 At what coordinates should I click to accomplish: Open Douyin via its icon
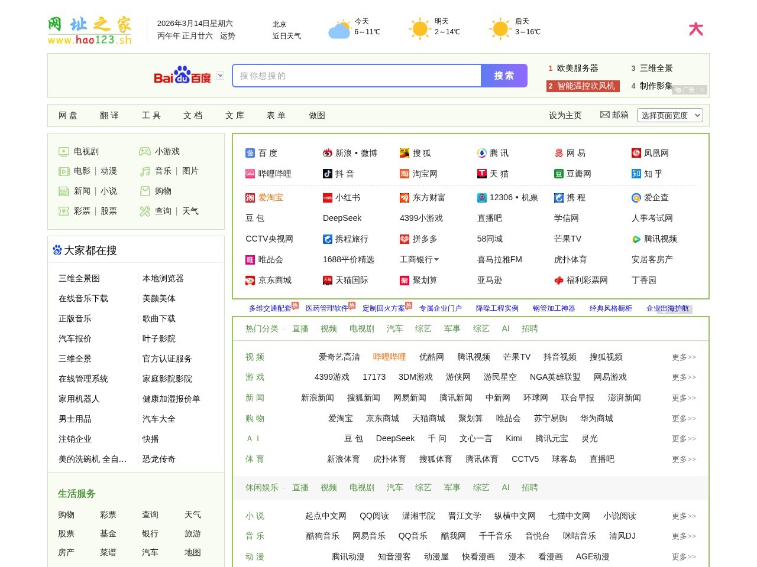(326, 174)
